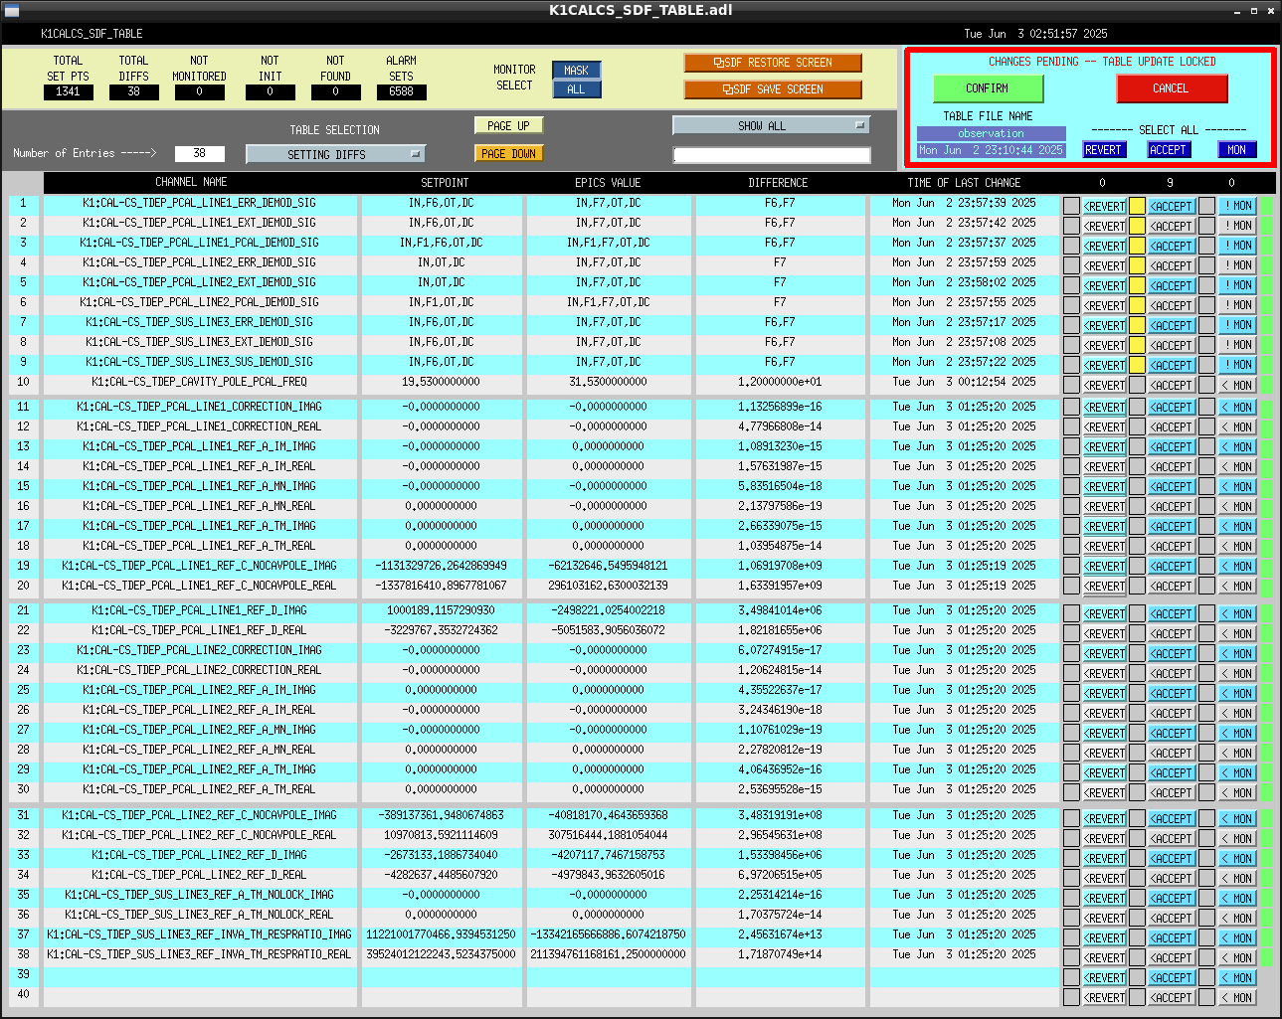The image size is (1282, 1019).
Task: Accept row 22 PCAL_LINE1_REF_D_REAL
Action: (1172, 634)
